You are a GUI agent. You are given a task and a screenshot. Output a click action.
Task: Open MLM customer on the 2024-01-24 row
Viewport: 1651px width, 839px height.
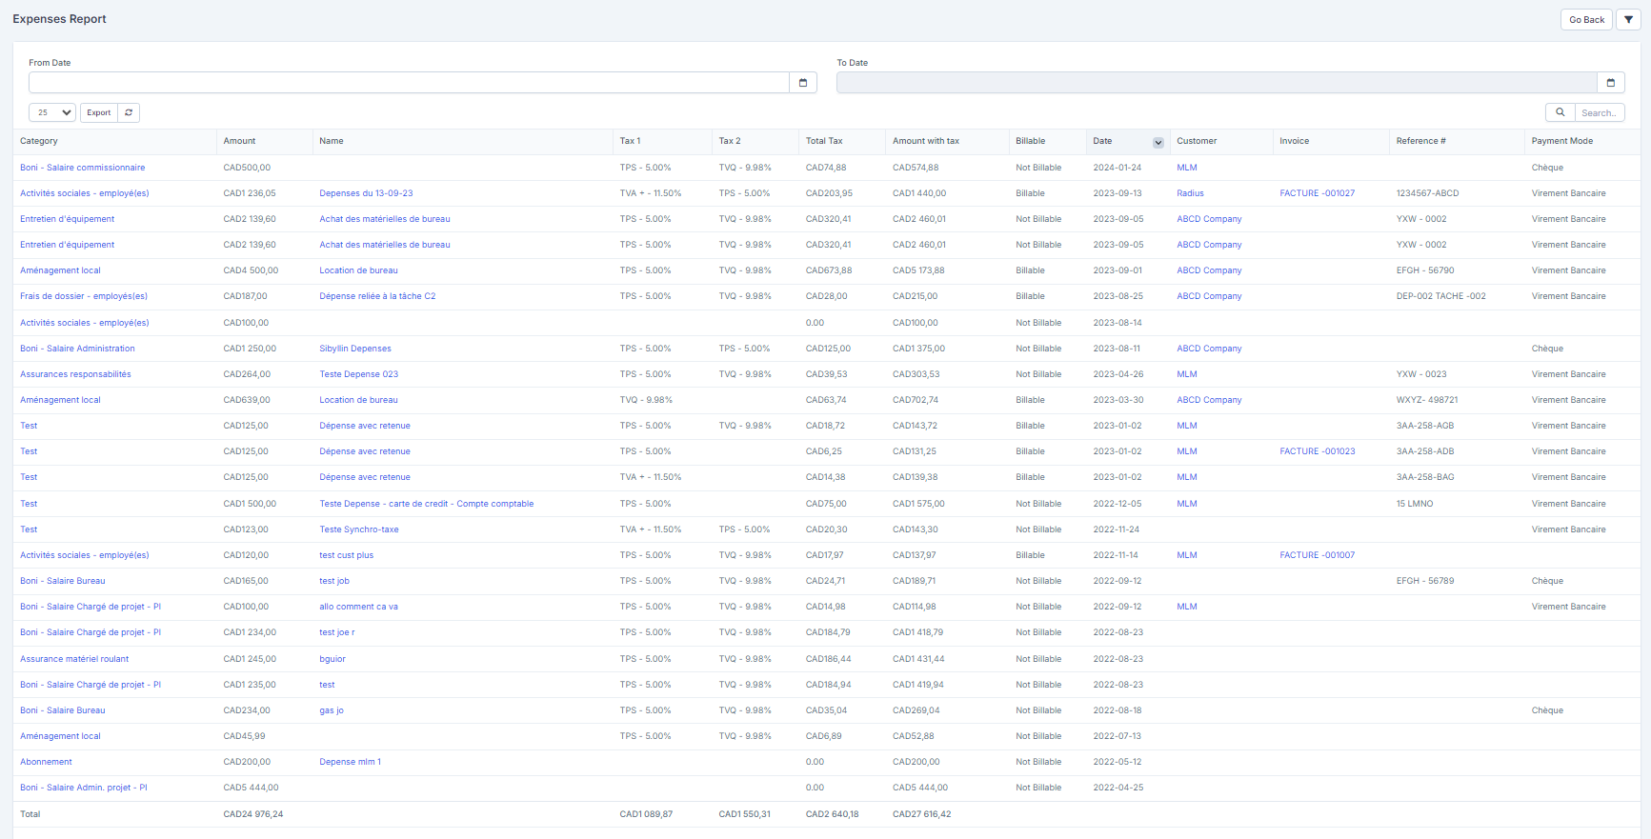[1187, 168]
